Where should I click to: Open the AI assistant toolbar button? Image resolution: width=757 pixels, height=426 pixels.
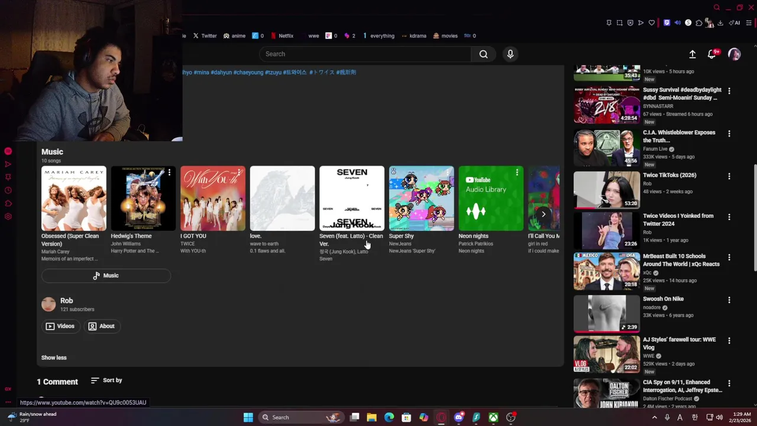click(735, 23)
